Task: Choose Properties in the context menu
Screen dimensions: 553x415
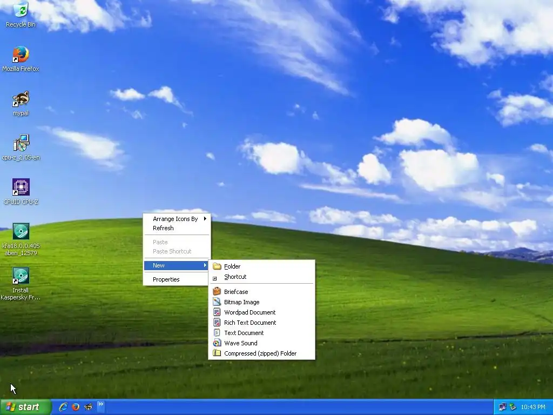Action: tap(177, 279)
